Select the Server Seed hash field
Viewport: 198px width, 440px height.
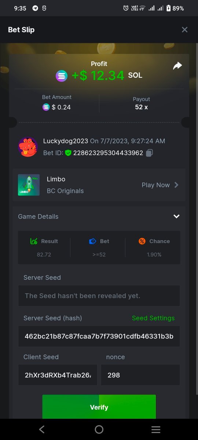point(99,336)
